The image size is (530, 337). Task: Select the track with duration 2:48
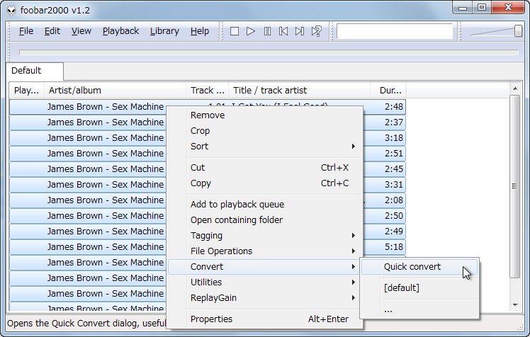coord(208,107)
